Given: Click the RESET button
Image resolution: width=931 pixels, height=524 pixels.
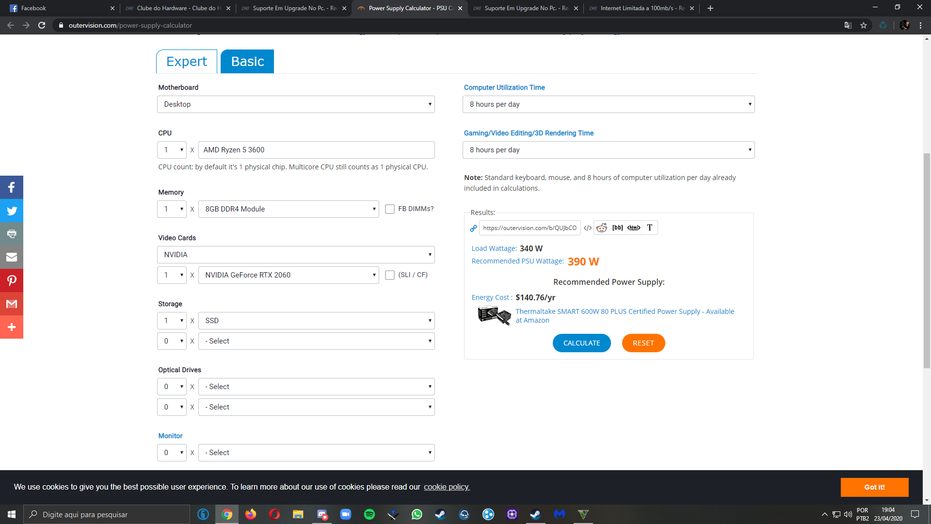Looking at the screenshot, I should coord(643,343).
